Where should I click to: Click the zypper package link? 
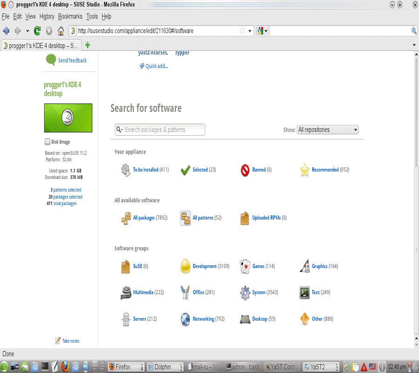(182, 53)
